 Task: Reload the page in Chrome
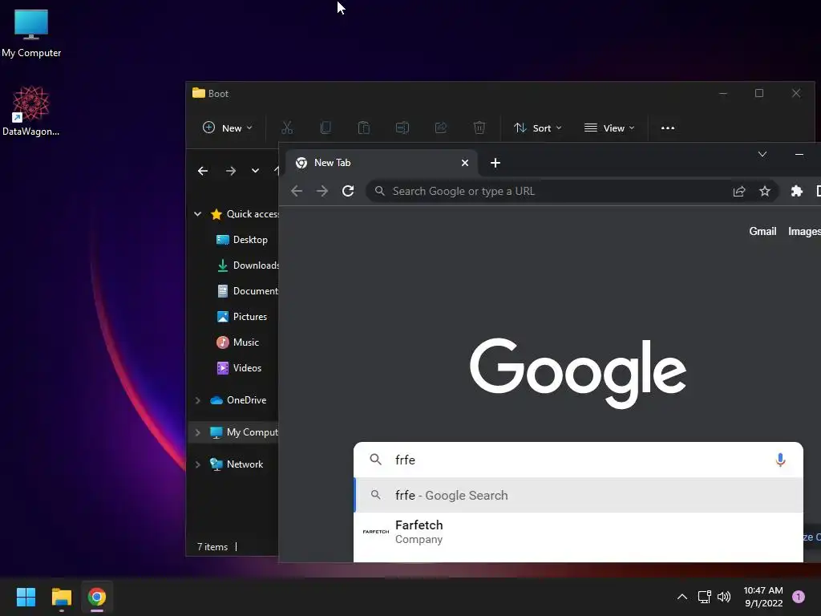pyautogui.click(x=348, y=191)
